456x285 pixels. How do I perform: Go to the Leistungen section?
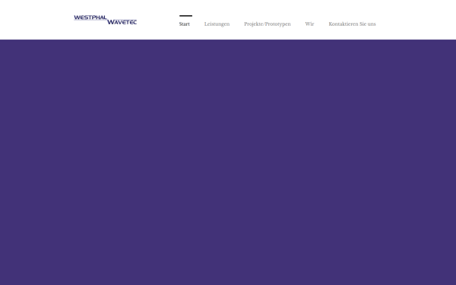[x=217, y=24]
